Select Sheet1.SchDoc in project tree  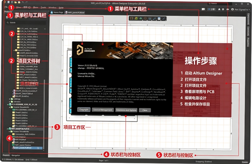click(x=20, y=112)
